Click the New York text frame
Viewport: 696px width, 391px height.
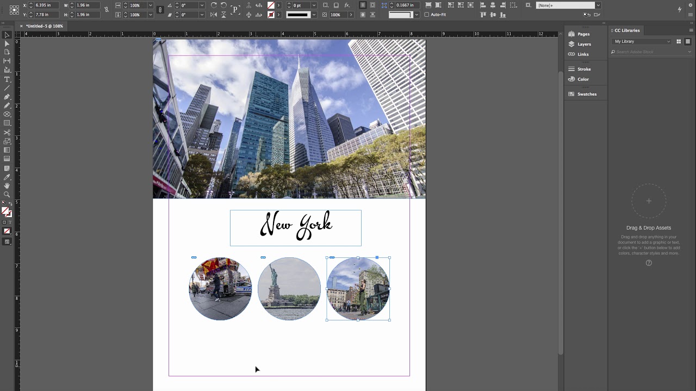(296, 228)
